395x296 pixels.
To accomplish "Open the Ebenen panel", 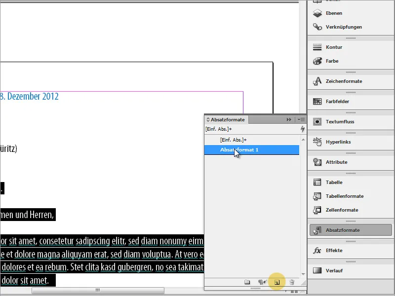I will tap(335, 13).
